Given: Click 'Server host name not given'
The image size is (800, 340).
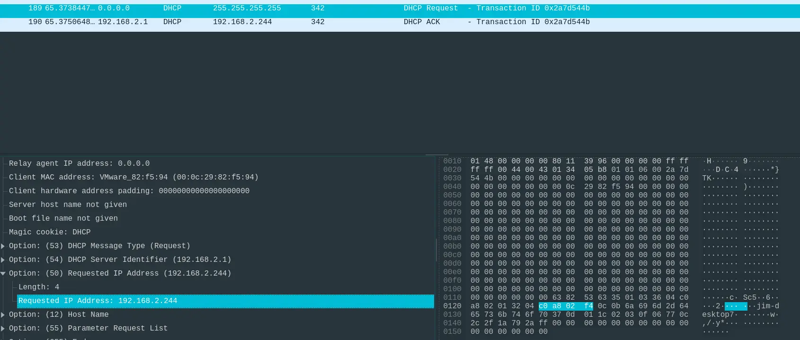Looking at the screenshot, I should coord(68,205).
